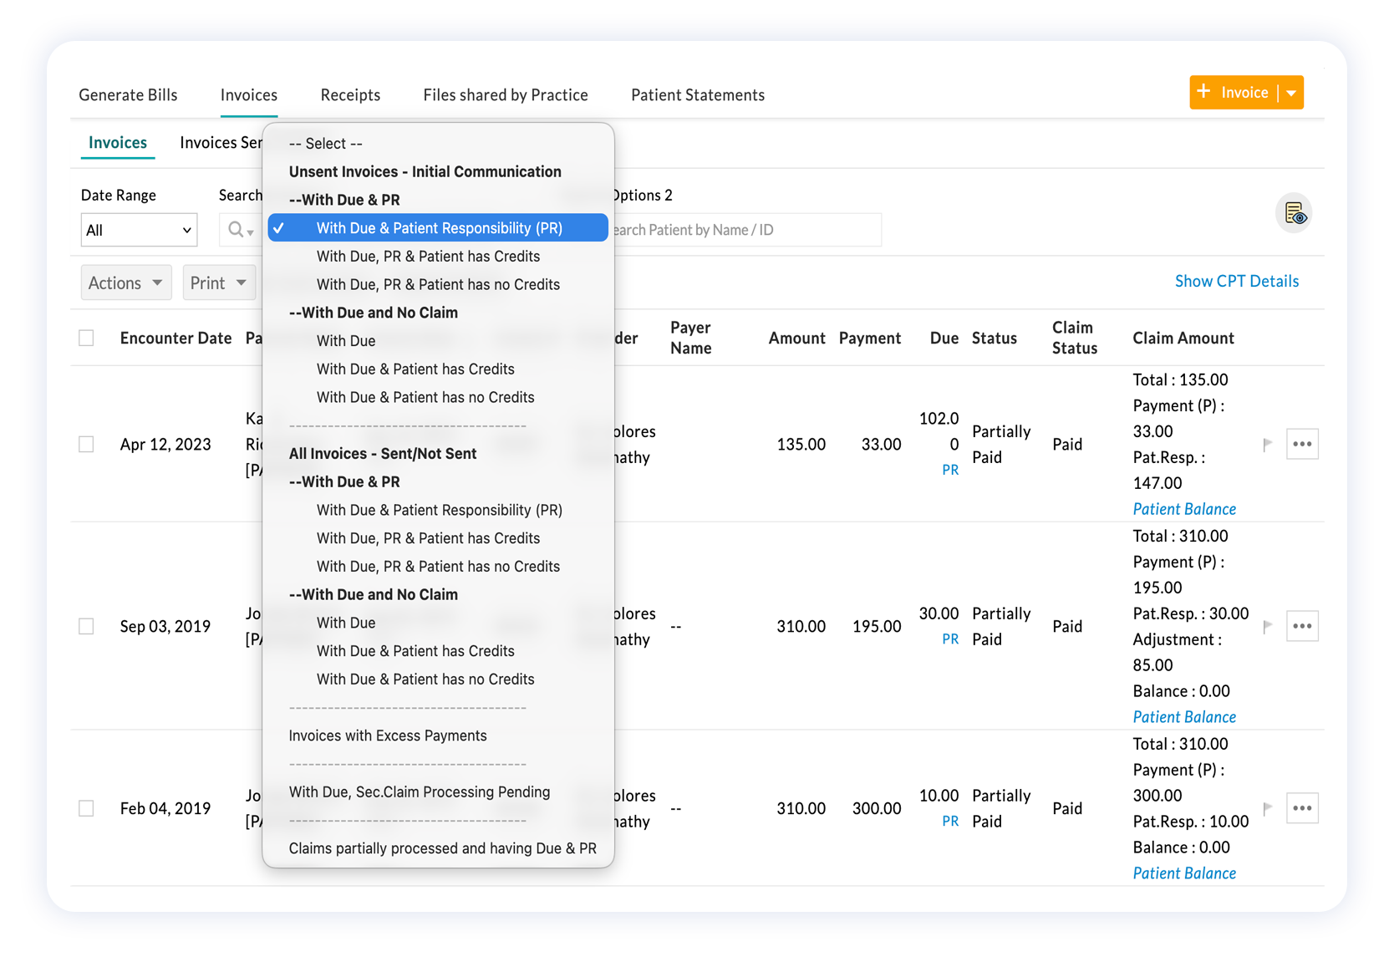The width and height of the screenshot is (1394, 957).
Task: Open the Date Range dropdown
Action: pyautogui.click(x=139, y=230)
